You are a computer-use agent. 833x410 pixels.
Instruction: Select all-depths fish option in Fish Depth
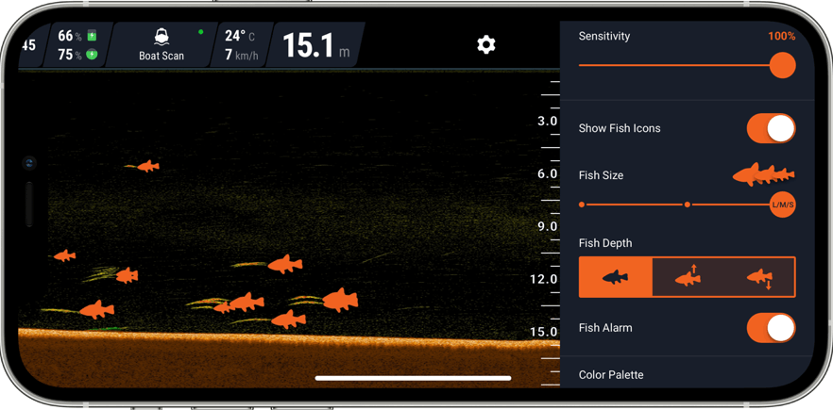coord(615,277)
